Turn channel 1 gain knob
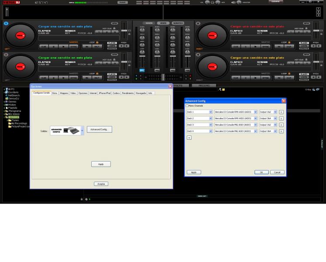This screenshot has width=326, height=262. pos(142,30)
